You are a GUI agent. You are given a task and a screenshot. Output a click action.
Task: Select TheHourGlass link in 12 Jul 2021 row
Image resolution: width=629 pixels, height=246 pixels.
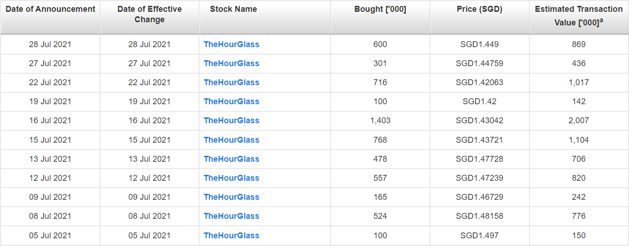click(x=231, y=178)
